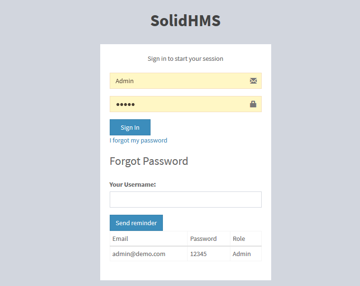Open the 'I forgot my password' link
The height and width of the screenshot is (286, 360).
tap(138, 141)
